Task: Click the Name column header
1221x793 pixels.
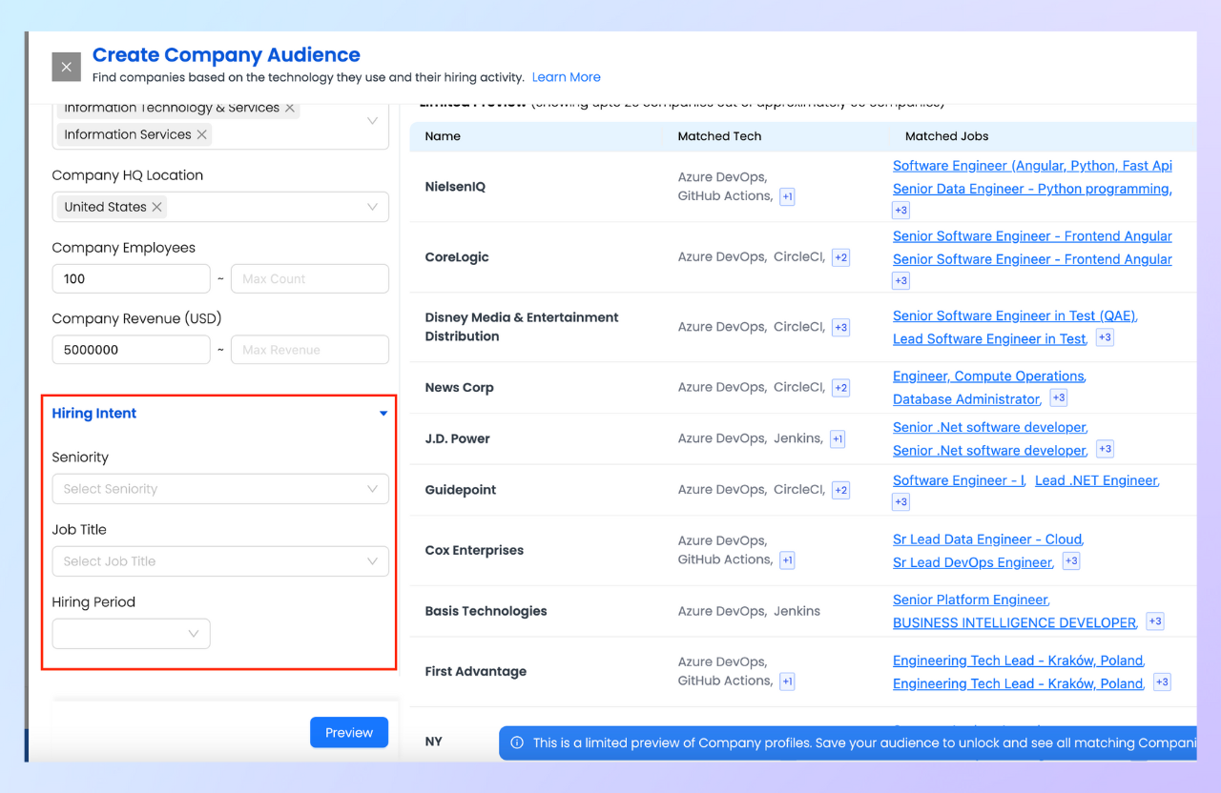Action: (443, 136)
